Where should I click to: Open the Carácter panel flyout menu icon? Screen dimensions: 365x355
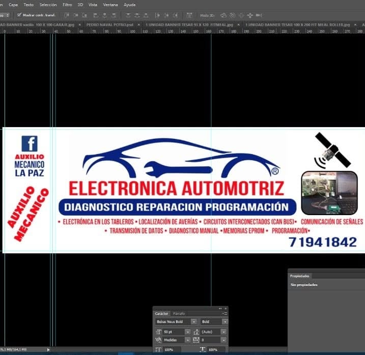click(225, 314)
